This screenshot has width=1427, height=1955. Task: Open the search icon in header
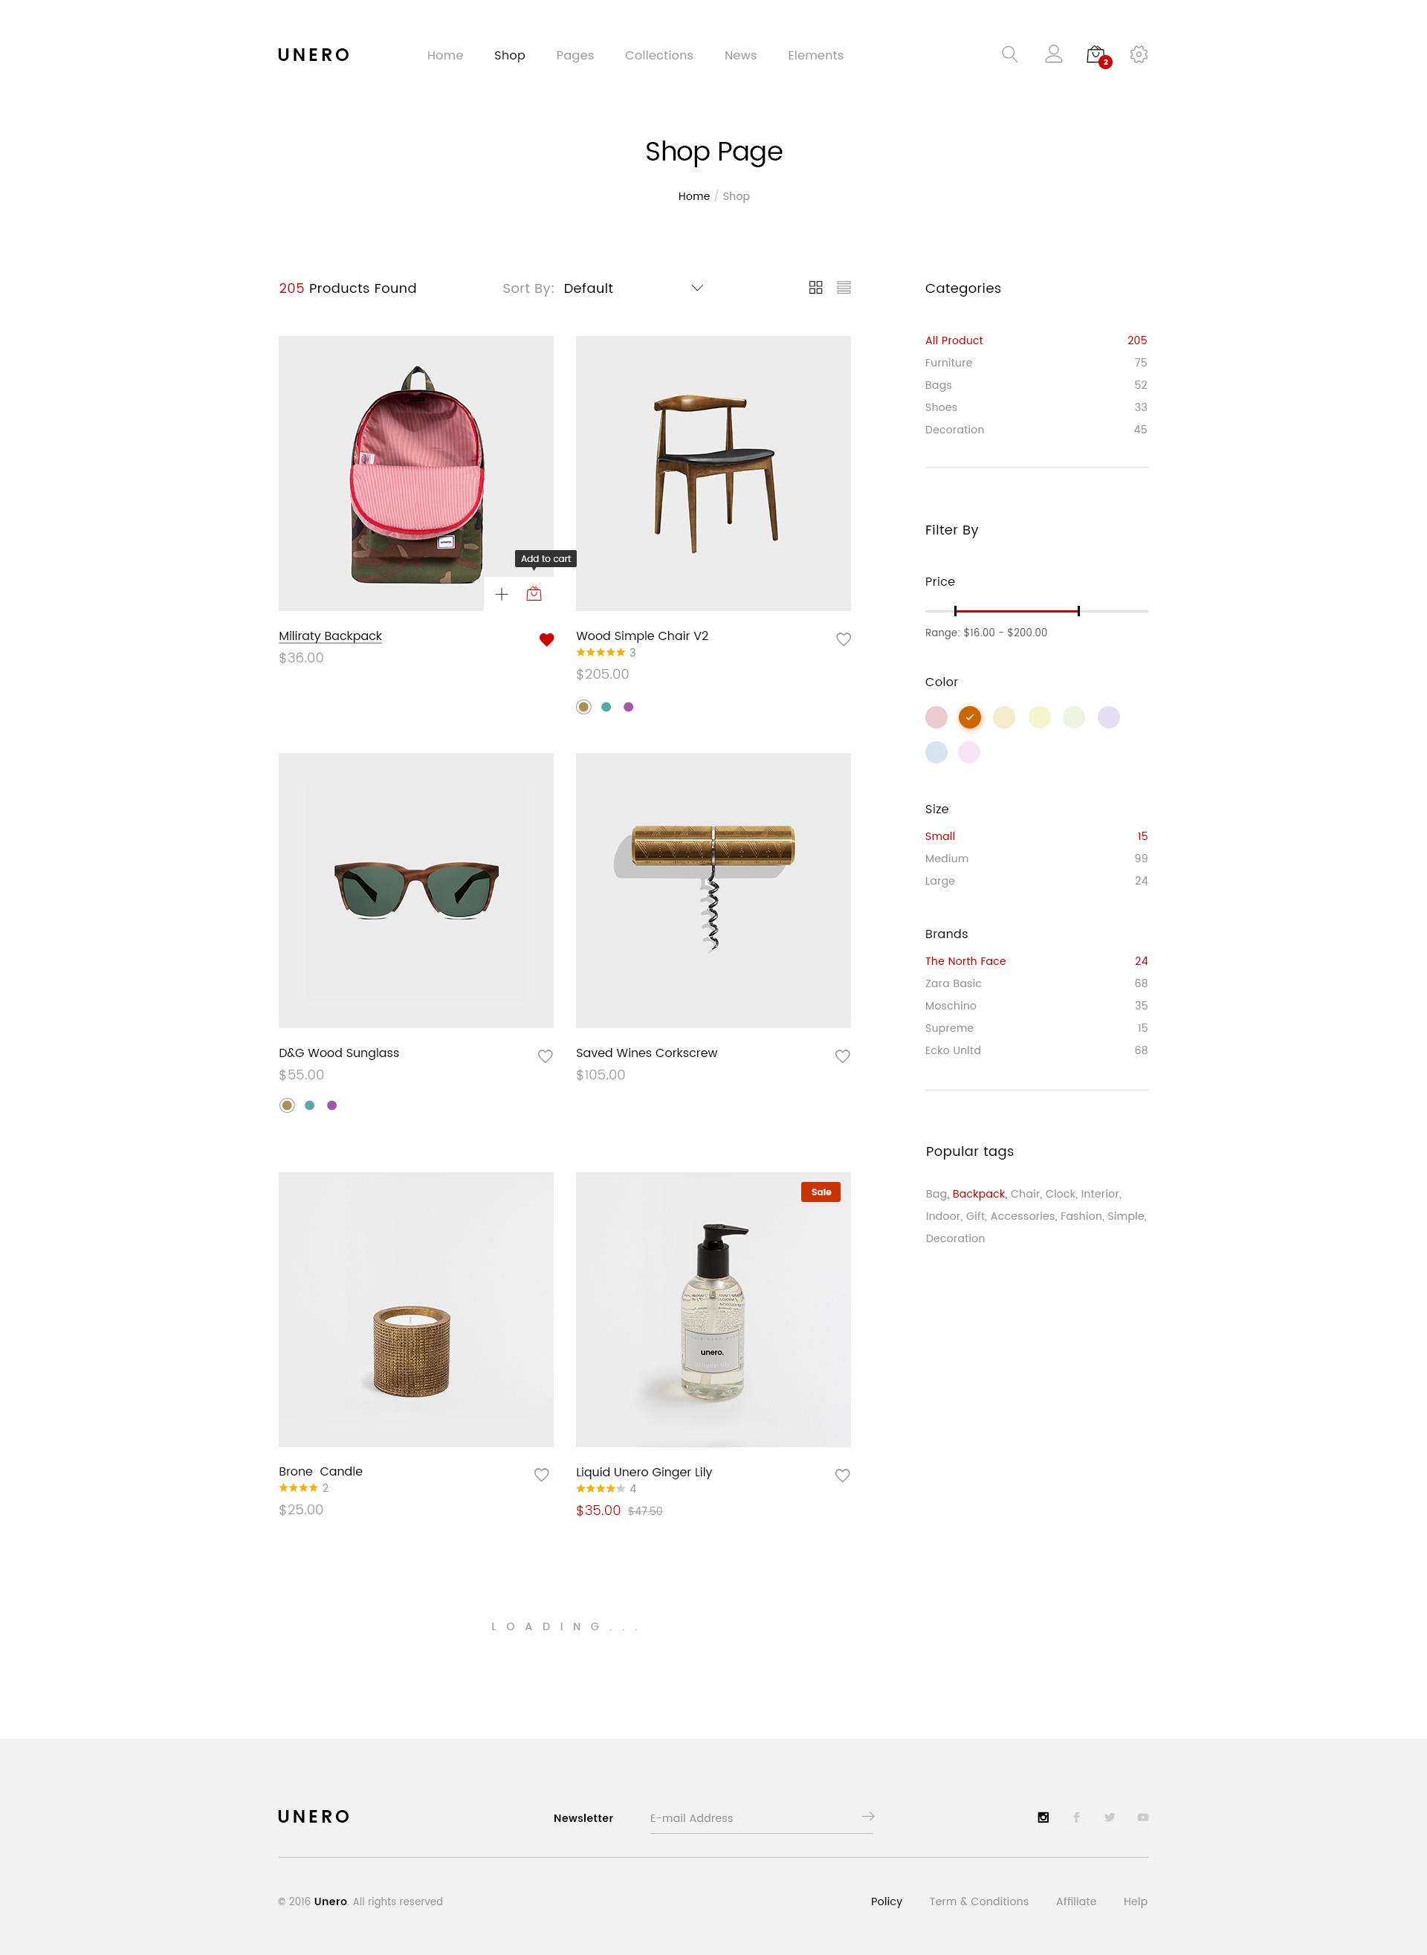point(1009,54)
